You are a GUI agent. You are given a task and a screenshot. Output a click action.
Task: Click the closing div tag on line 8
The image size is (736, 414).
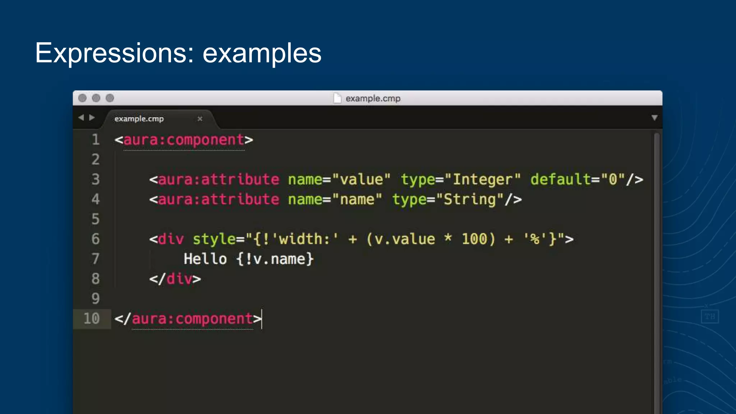175,279
